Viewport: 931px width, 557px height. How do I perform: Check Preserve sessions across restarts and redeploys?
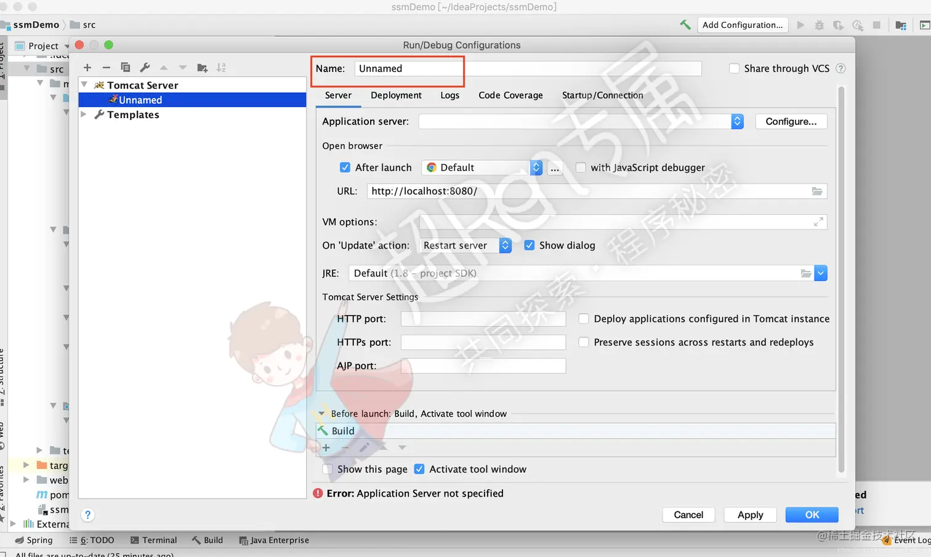584,342
